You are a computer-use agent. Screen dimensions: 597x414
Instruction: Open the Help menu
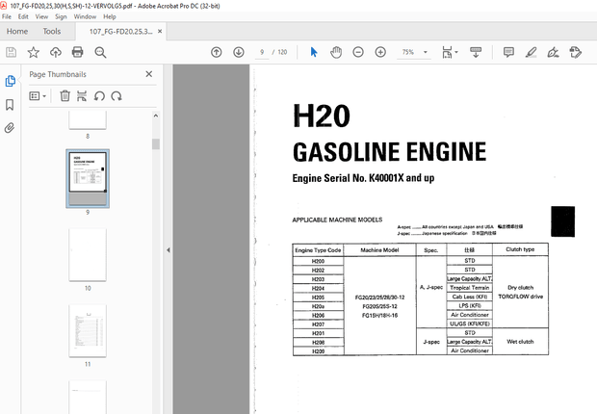(110, 16)
